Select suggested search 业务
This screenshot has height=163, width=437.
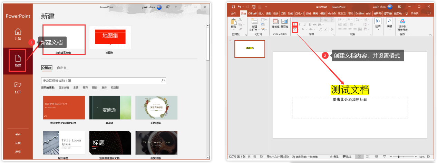[104, 88]
